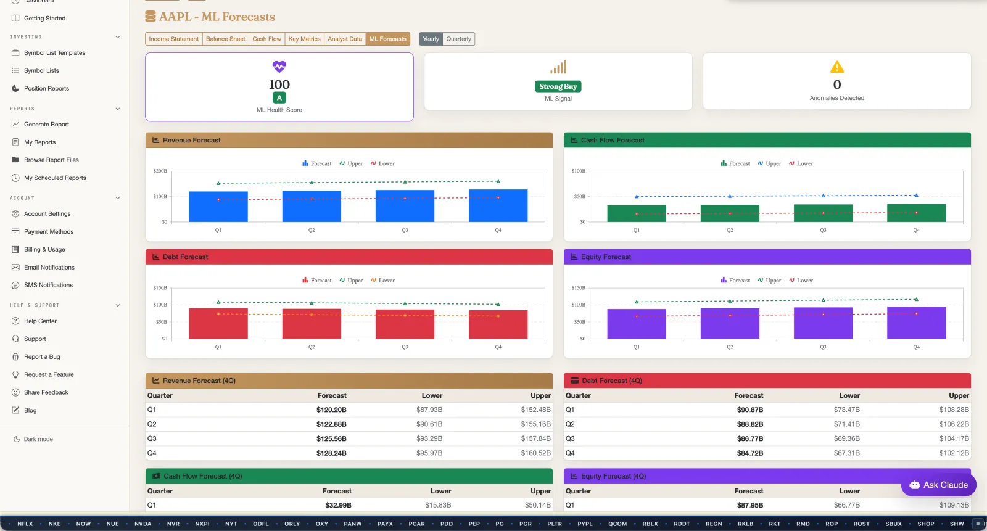Collapse the Investing sidebar section
This screenshot has width=987, height=531.
click(118, 37)
